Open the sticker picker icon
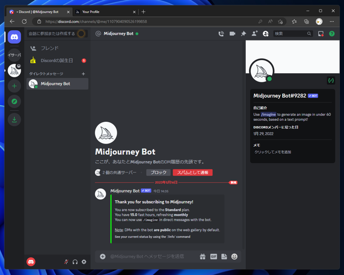Screen dimensions: 344x275 [224, 256]
